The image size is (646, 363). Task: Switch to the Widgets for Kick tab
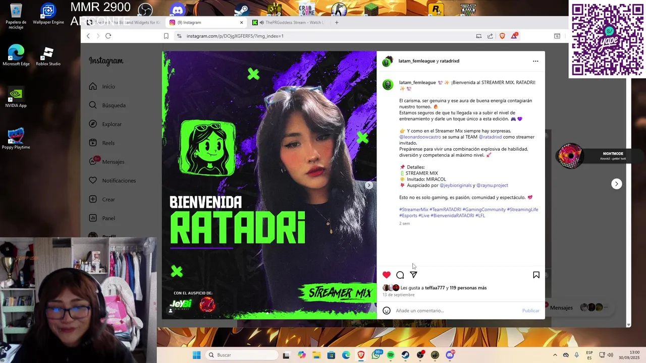point(124,22)
